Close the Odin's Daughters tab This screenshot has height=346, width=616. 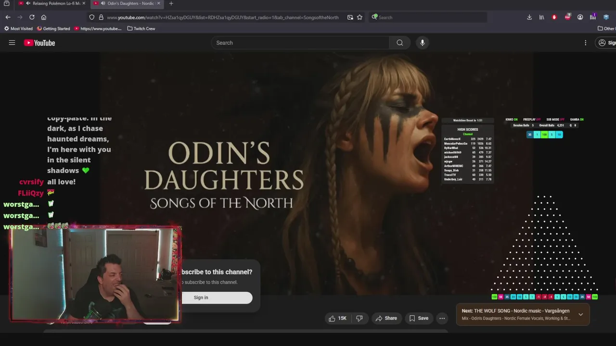click(x=159, y=3)
